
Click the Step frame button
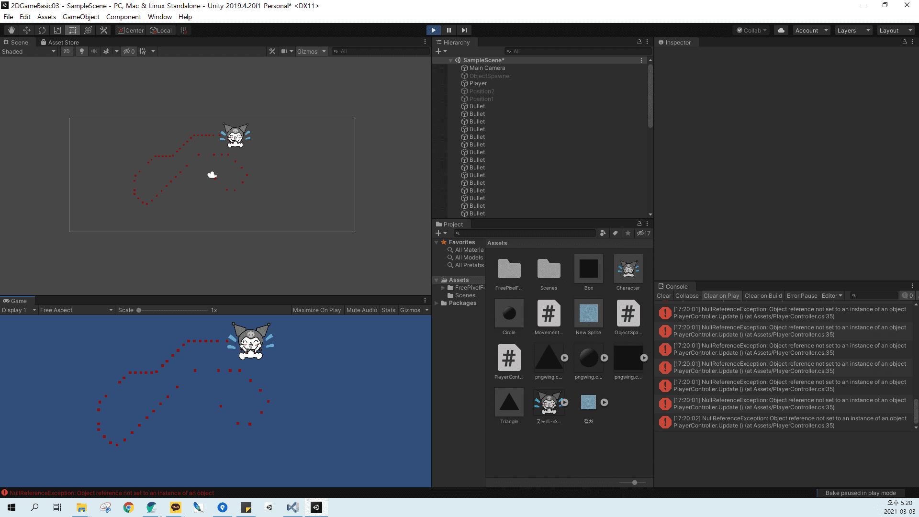pyautogui.click(x=464, y=30)
